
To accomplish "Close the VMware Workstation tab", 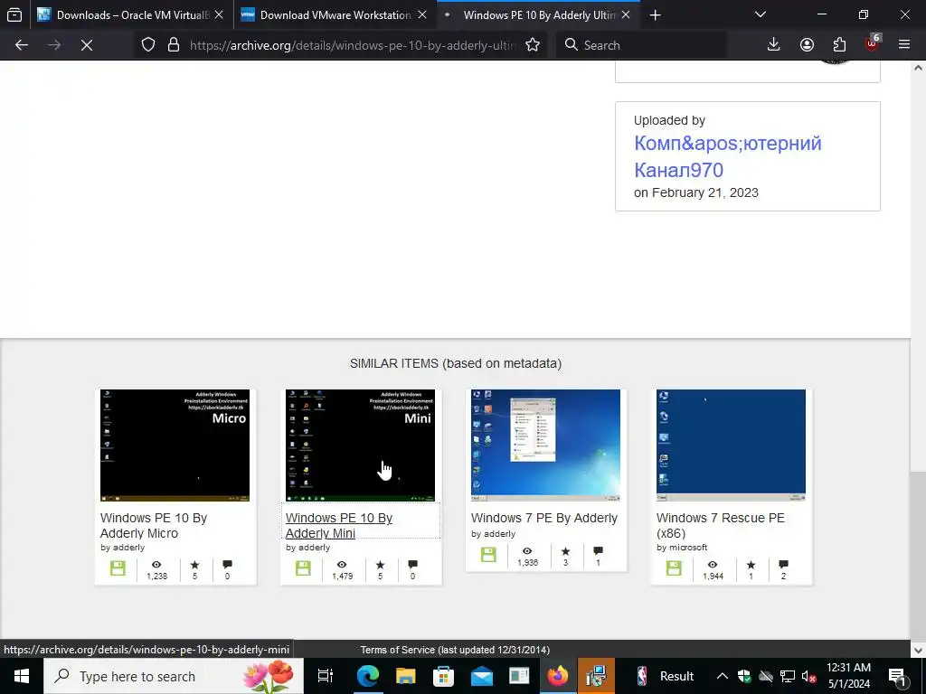I will [x=422, y=14].
